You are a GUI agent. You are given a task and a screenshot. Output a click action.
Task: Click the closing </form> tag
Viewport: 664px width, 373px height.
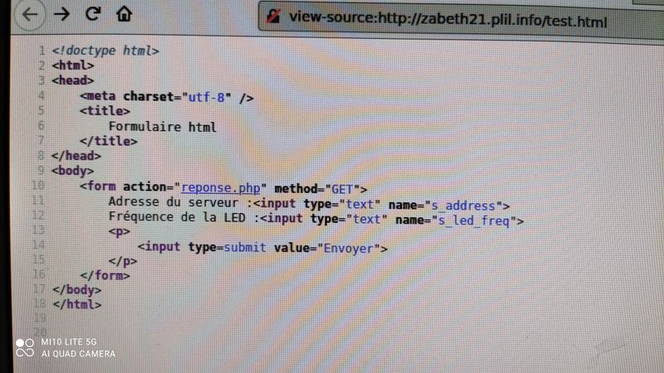(x=105, y=275)
